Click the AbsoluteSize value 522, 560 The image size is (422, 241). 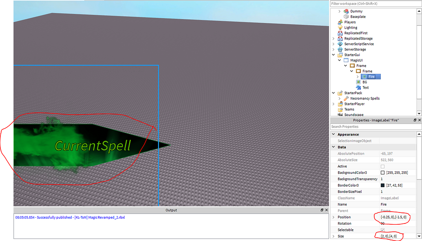(387, 160)
